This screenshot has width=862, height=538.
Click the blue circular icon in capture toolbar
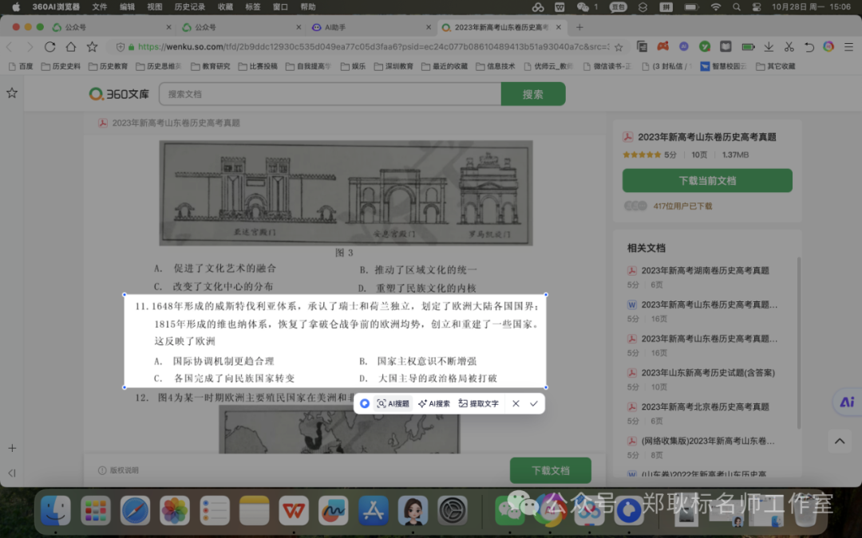365,403
